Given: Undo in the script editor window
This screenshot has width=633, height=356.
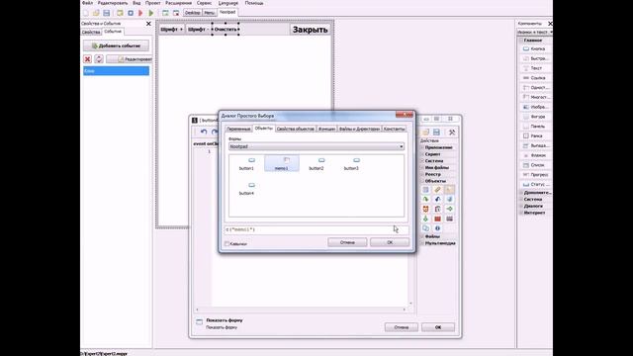Looking at the screenshot, I should point(204,132).
